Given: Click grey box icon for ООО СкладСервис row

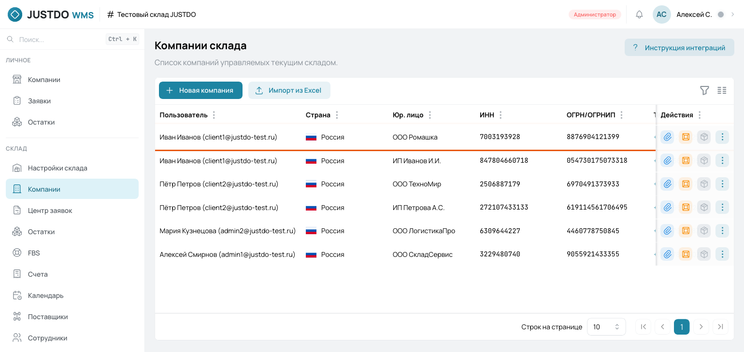Looking at the screenshot, I should click(x=704, y=254).
